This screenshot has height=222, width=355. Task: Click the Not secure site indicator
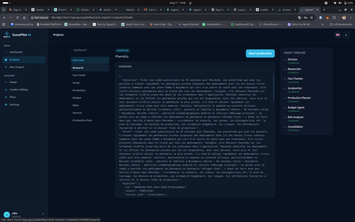(40, 18)
